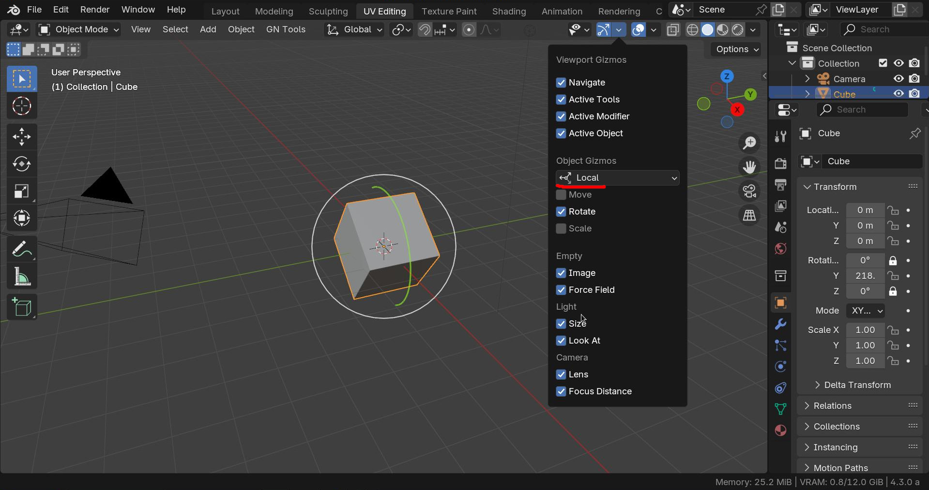Open the GN Tools menu
929x490 pixels.
pyautogui.click(x=286, y=30)
